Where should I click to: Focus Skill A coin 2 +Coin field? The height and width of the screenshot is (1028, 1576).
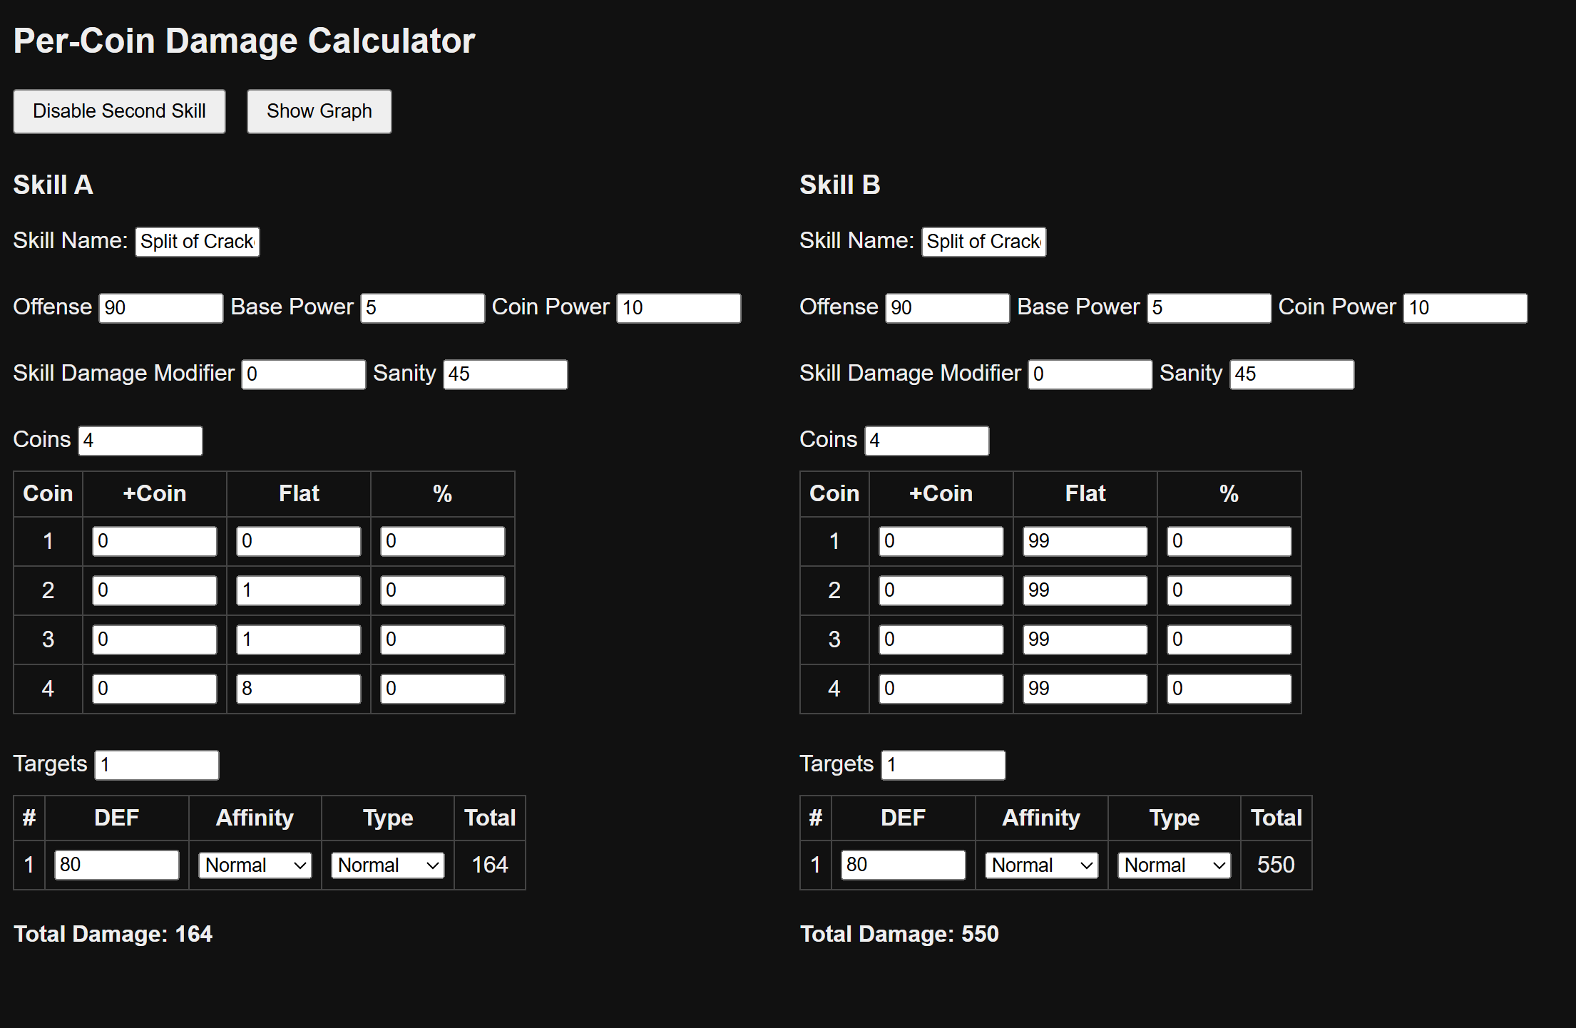point(154,590)
